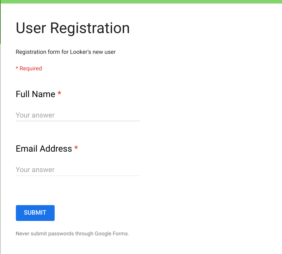Click the word "Looker's" in the description
The image size is (282, 254).
point(81,52)
